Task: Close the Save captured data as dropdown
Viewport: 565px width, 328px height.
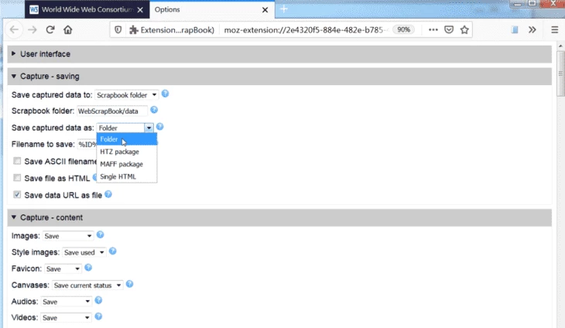Action: 125,128
